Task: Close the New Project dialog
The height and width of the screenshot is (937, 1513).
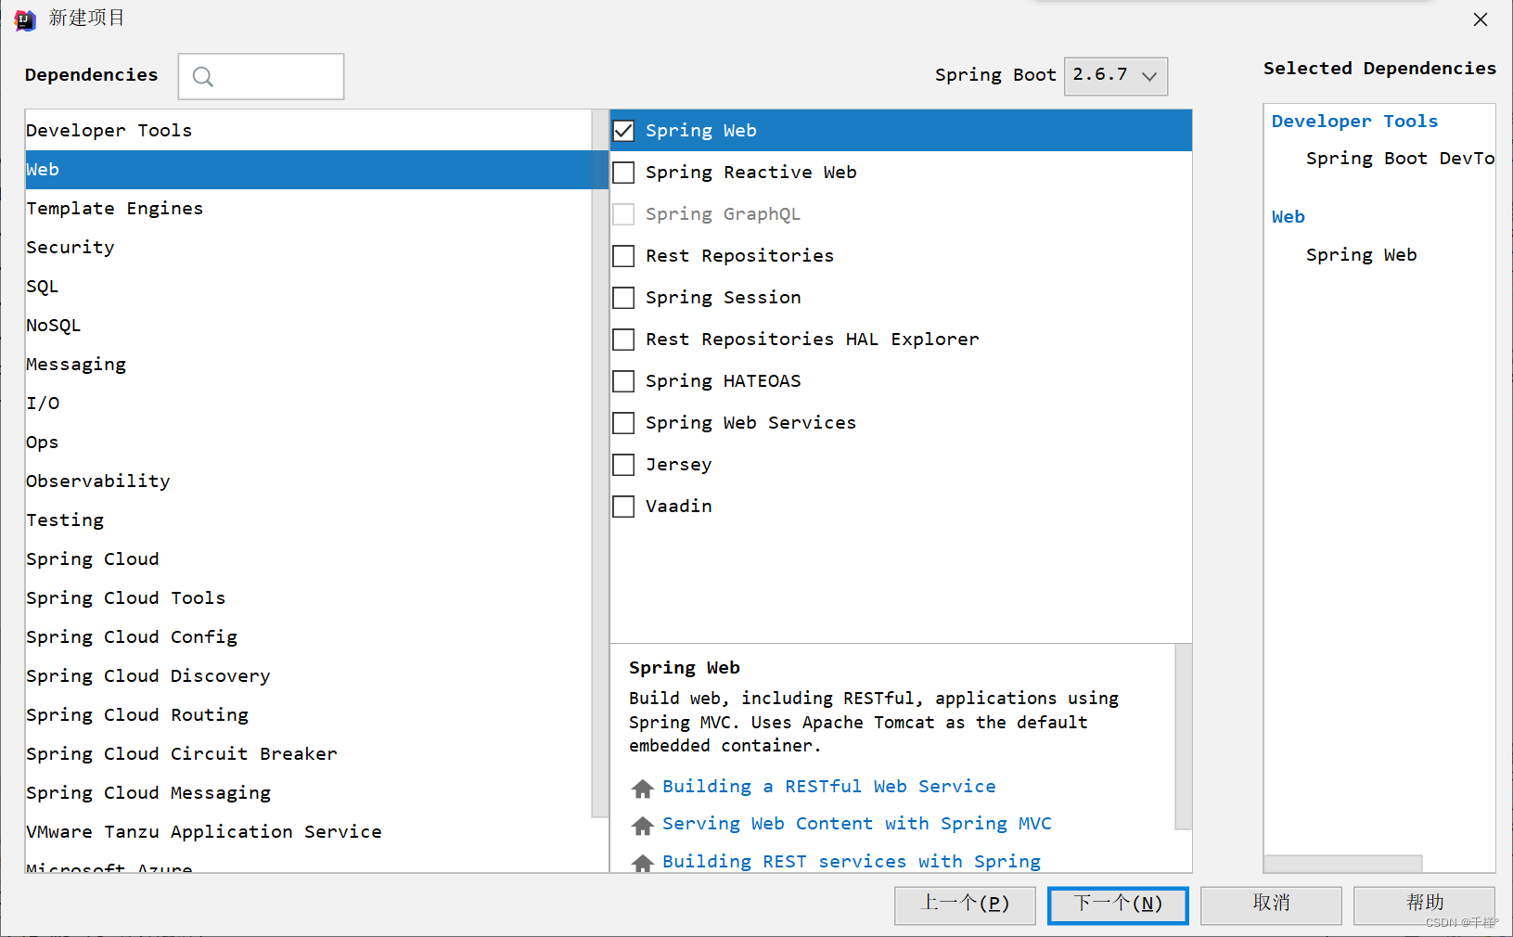Action: (1481, 19)
